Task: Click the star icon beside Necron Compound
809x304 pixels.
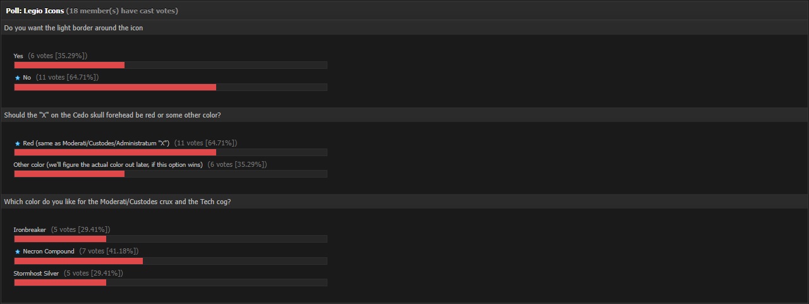Action: [18, 252]
